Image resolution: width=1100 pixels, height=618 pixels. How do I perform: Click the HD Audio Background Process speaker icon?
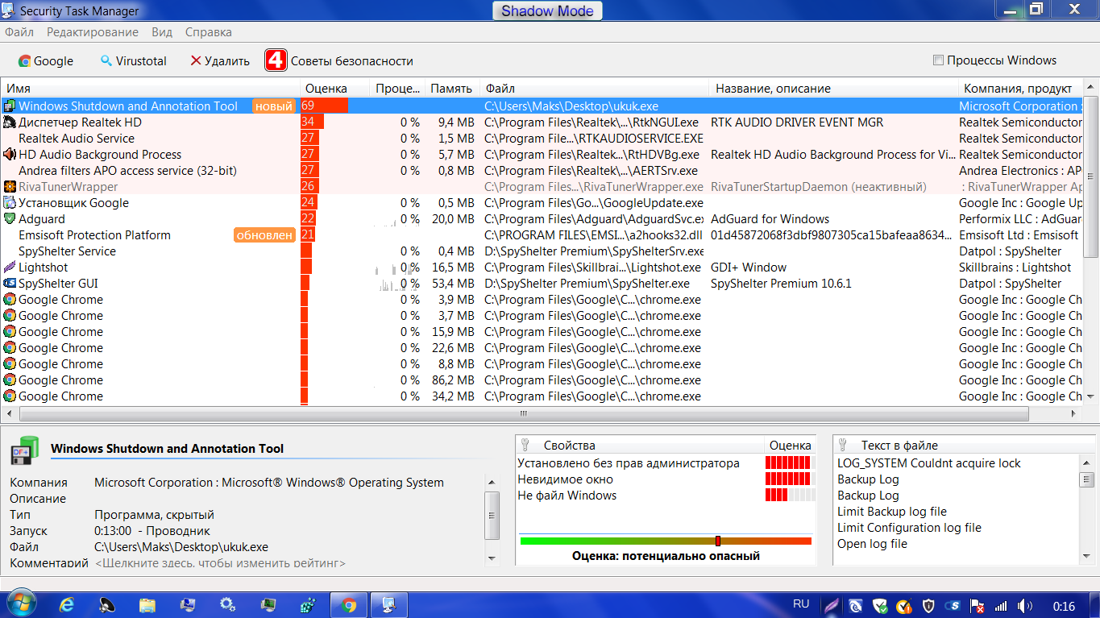coord(10,155)
